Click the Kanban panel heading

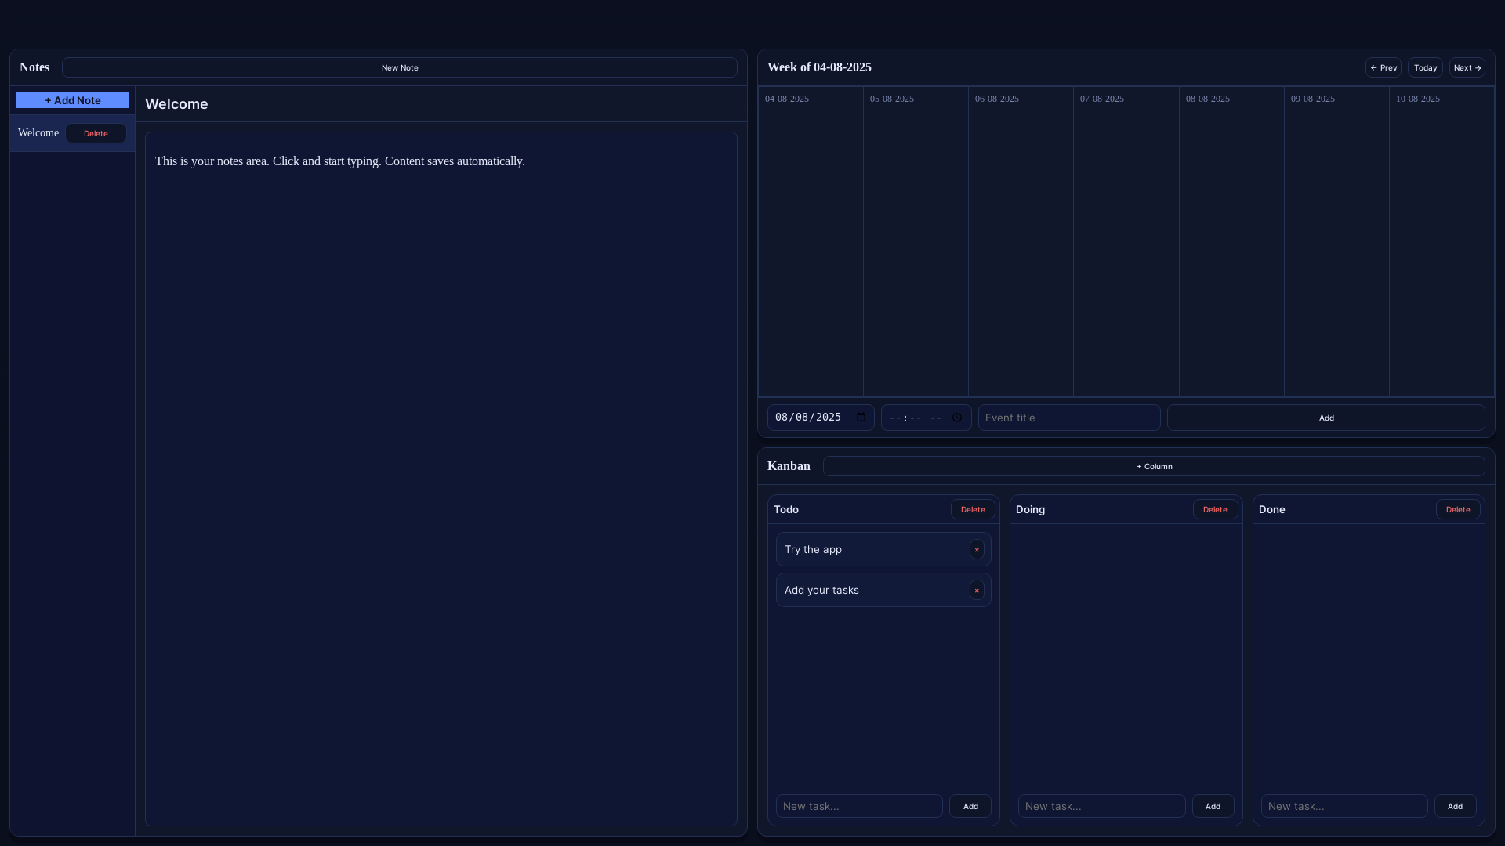coord(789,466)
